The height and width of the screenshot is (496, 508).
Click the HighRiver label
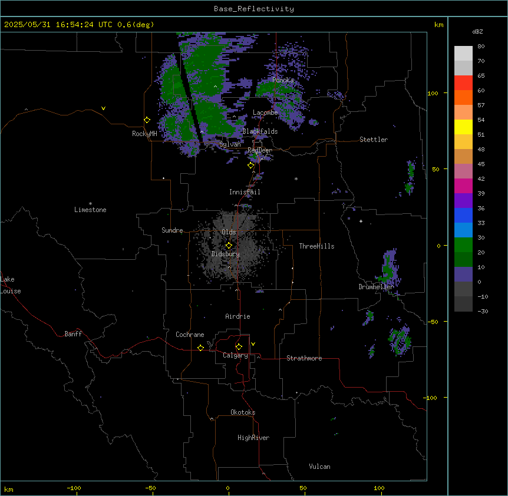point(253,438)
